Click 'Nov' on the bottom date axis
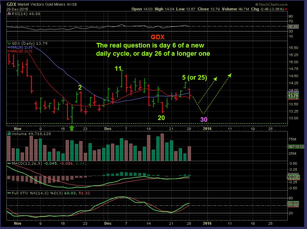This screenshot has width=307, height=229. click(17, 223)
